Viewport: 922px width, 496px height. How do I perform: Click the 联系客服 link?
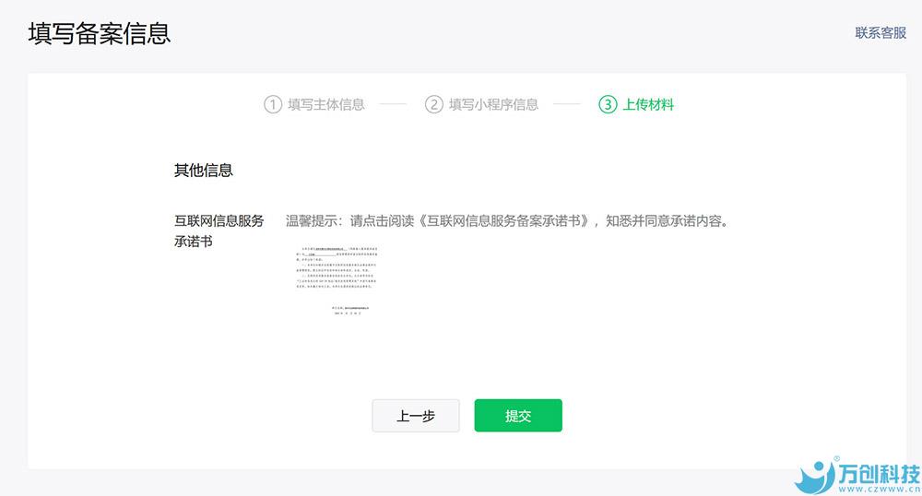pos(881,33)
